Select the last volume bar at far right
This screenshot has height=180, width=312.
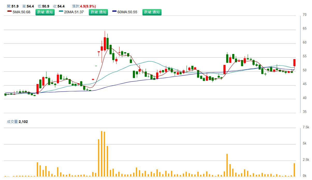[294, 170]
